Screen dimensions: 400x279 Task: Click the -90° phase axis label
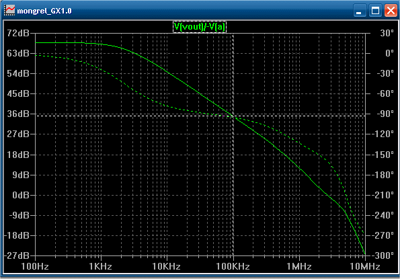385,114
